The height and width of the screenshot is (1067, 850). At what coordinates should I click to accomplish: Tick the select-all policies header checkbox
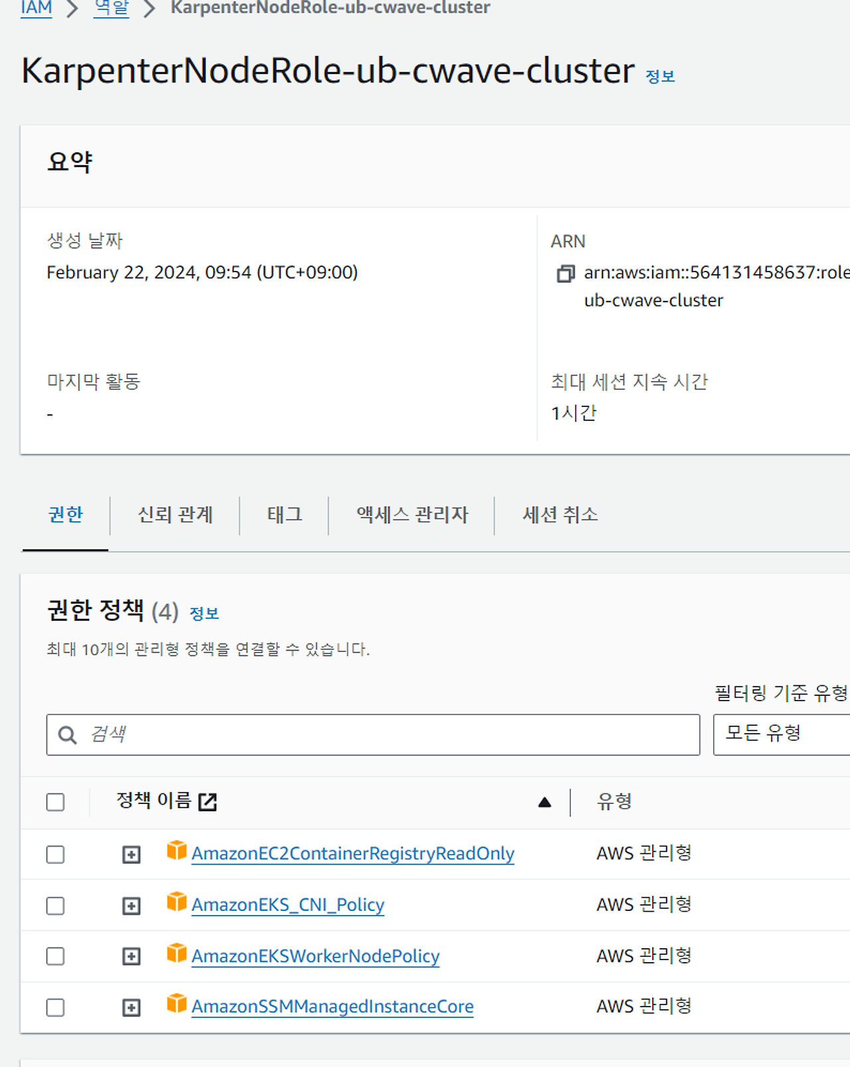[56, 802]
